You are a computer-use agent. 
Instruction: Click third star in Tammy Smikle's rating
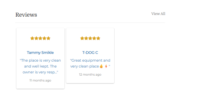coord(40,38)
